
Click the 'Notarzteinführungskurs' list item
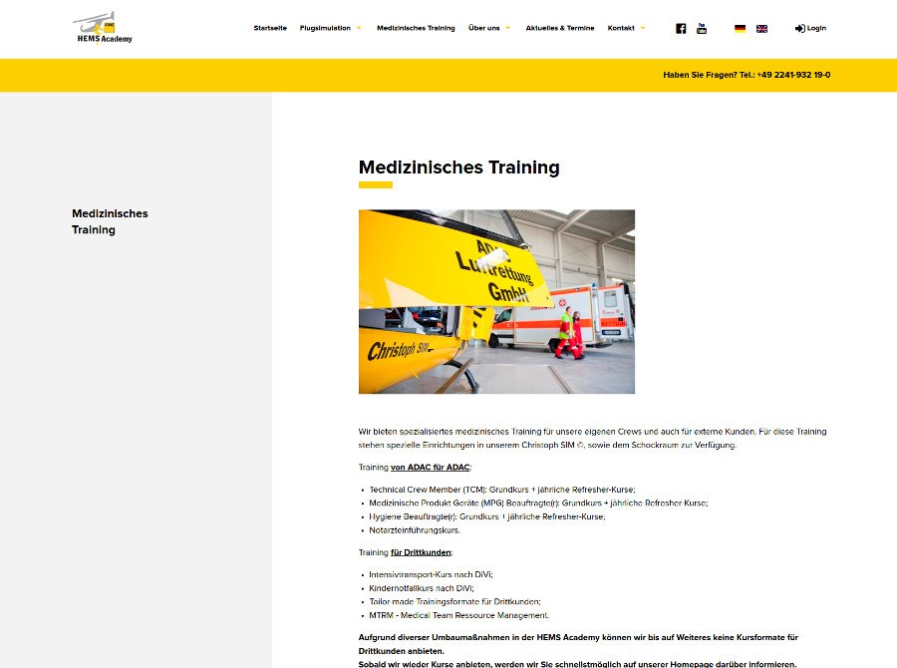click(415, 530)
